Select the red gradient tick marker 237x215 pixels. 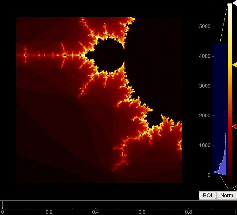[235, 126]
